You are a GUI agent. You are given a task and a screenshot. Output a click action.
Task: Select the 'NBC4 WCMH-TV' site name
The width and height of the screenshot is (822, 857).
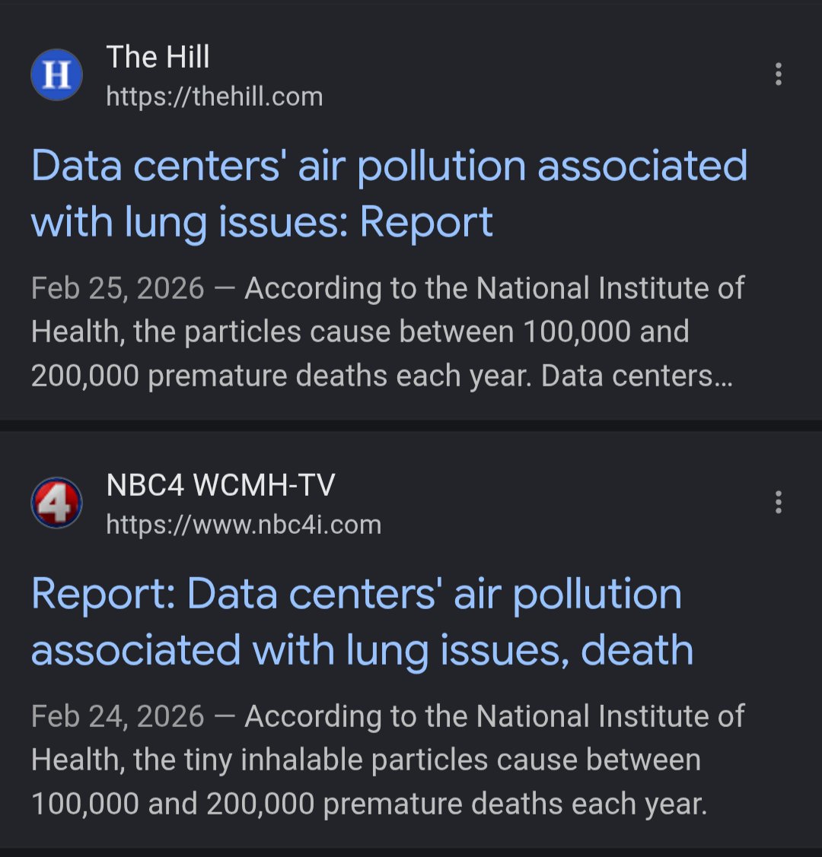(x=221, y=485)
